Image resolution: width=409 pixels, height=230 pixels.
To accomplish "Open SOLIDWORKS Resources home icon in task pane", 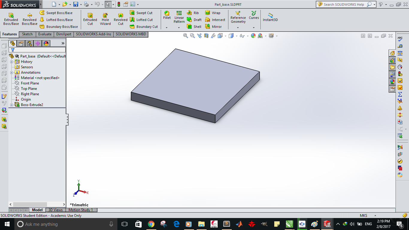I will pyautogui.click(x=392, y=53).
